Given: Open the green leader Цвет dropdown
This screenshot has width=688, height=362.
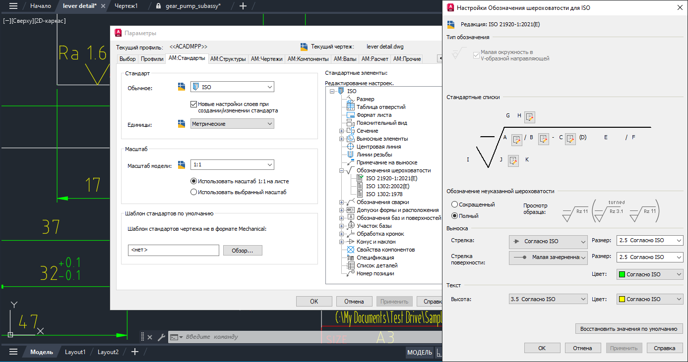Looking at the screenshot, I should [649, 274].
